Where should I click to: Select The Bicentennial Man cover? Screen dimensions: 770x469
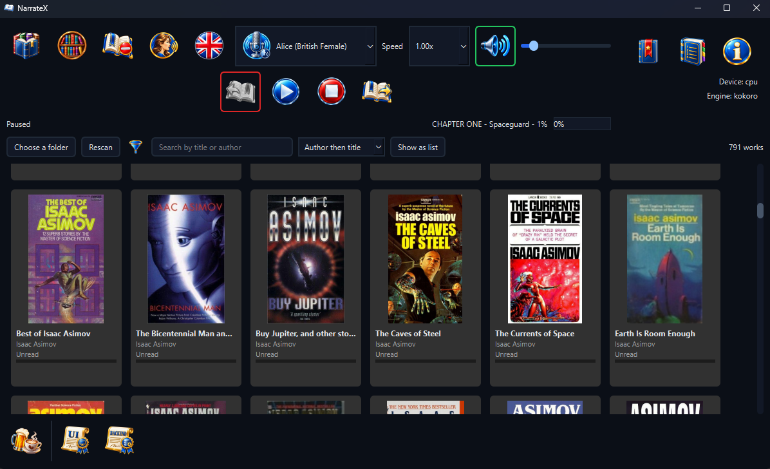pos(186,258)
